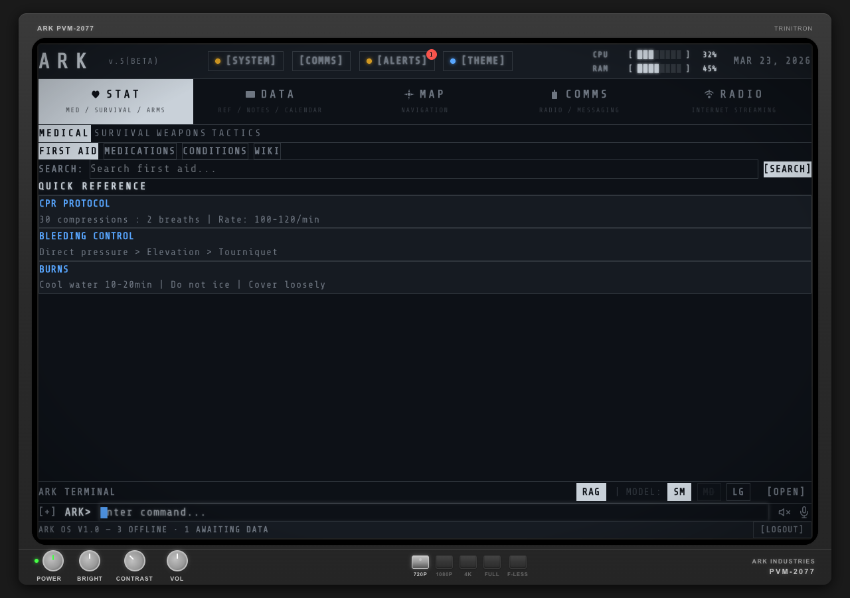
Task: Click the first aid search field
Action: [x=425, y=169]
